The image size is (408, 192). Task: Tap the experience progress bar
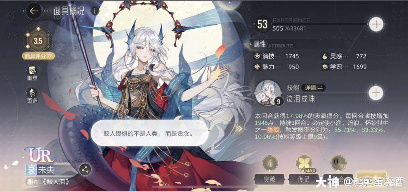[320, 24]
